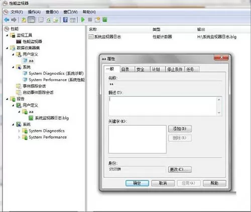Click the Up one level folder icon

24,20
